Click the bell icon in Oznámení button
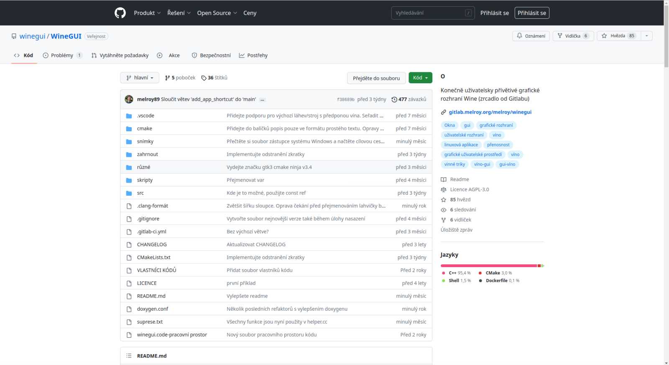Screen dimensions: 669x365 point(519,36)
